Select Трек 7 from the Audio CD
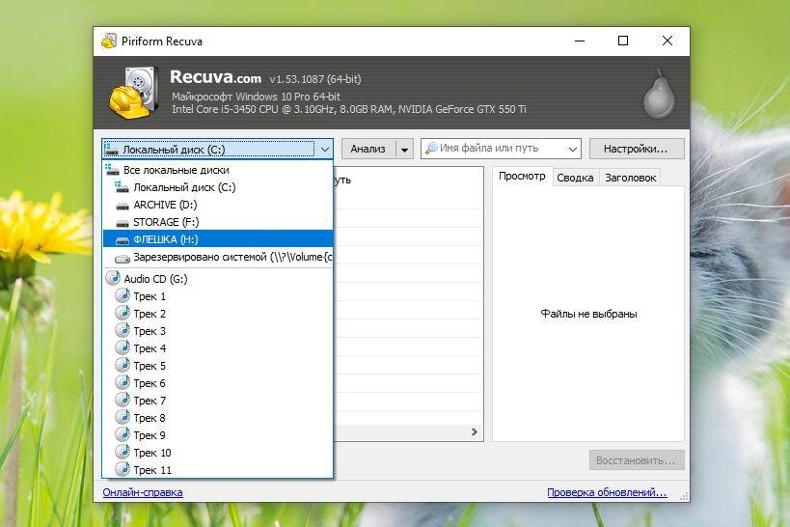This screenshot has width=790, height=527. pos(217,401)
